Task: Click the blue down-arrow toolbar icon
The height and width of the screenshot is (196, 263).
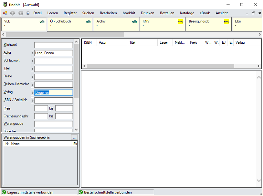Action: [x=28, y=13]
